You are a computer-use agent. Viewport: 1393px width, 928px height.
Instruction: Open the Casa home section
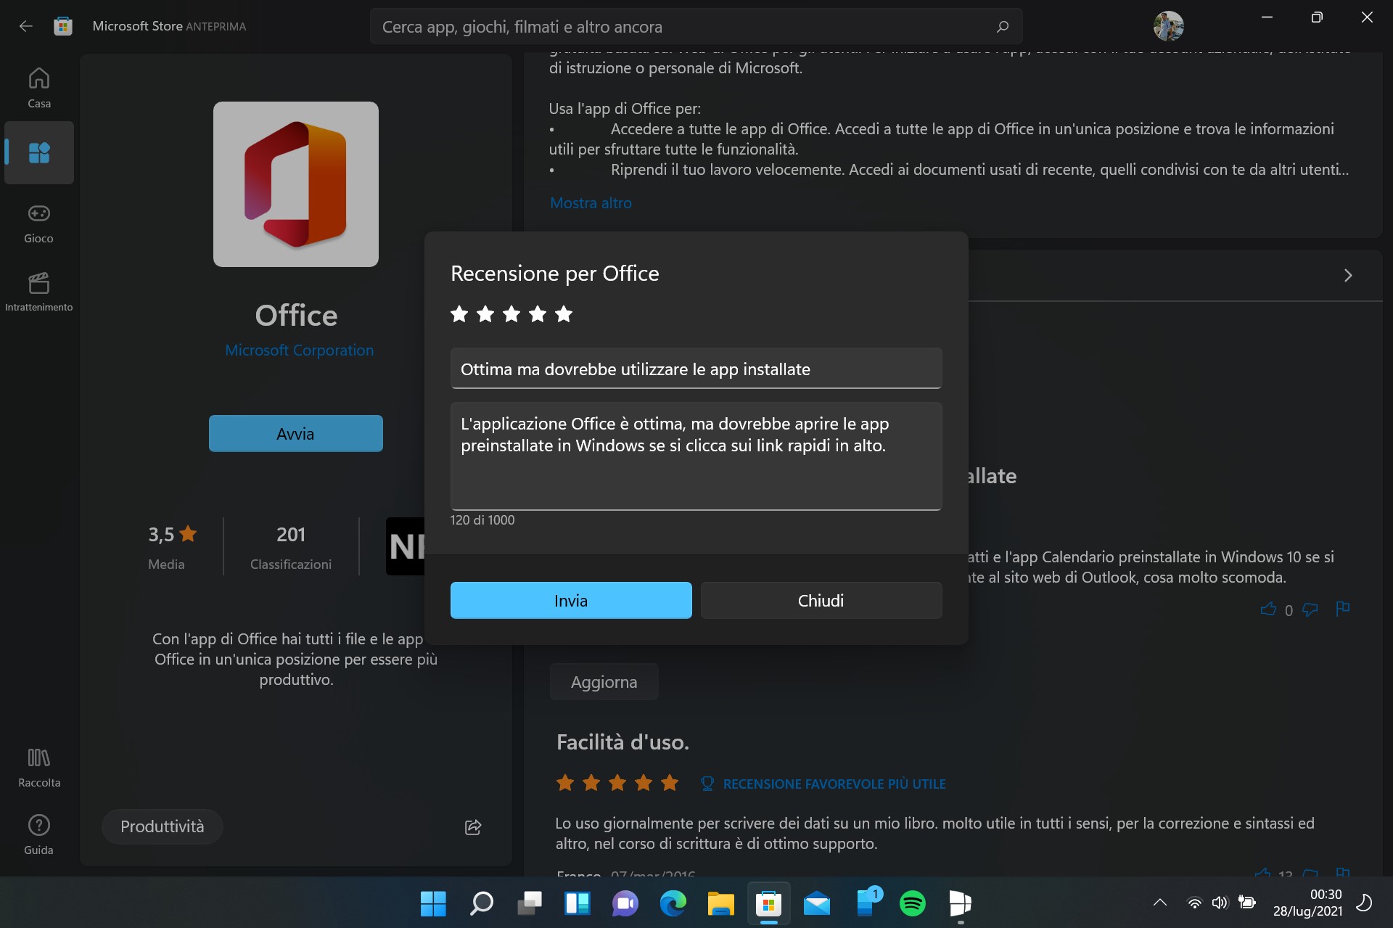(x=39, y=88)
